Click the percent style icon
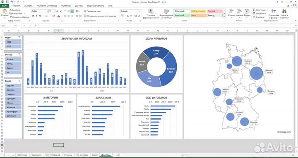Screen dimensions: 298x158 point(127,16)
